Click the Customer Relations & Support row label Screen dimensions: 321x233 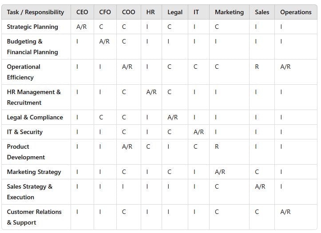pyautogui.click(x=34, y=217)
